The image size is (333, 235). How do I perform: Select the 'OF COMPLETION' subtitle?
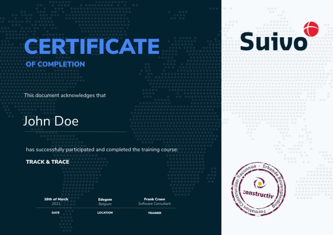(x=55, y=64)
